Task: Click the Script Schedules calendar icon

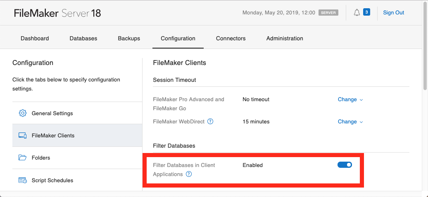Action: [23, 180]
